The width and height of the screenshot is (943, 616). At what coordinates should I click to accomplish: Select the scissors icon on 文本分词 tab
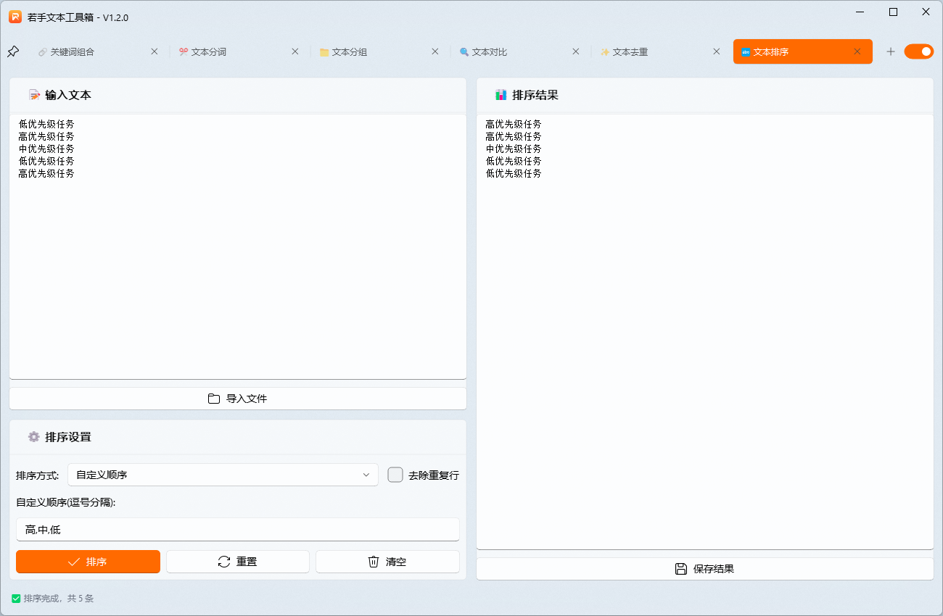183,51
